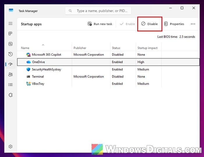Click None impact for Terminal
Screen dimensions: 204x157
141,77
